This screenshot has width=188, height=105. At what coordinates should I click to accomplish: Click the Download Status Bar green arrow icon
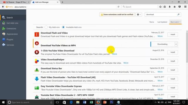pyautogui.click(x=37, y=70)
